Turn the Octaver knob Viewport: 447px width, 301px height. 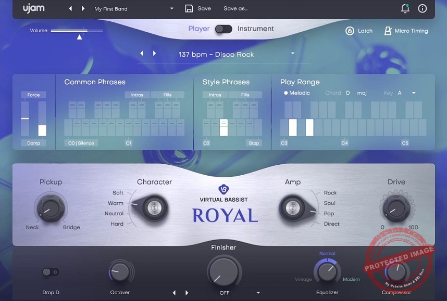[x=120, y=272]
